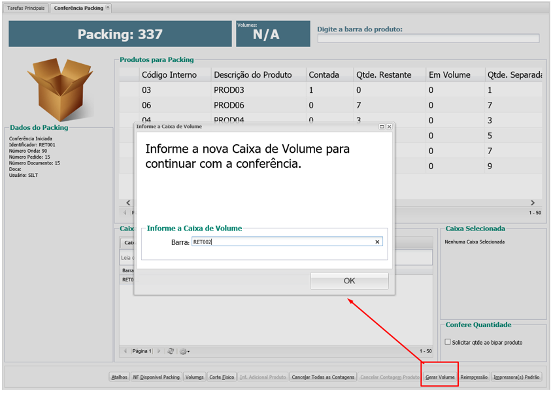Click the Barra input containing RET002
The image size is (551, 393).
(x=287, y=242)
